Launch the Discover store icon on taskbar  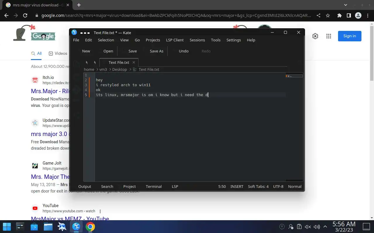click(34, 227)
